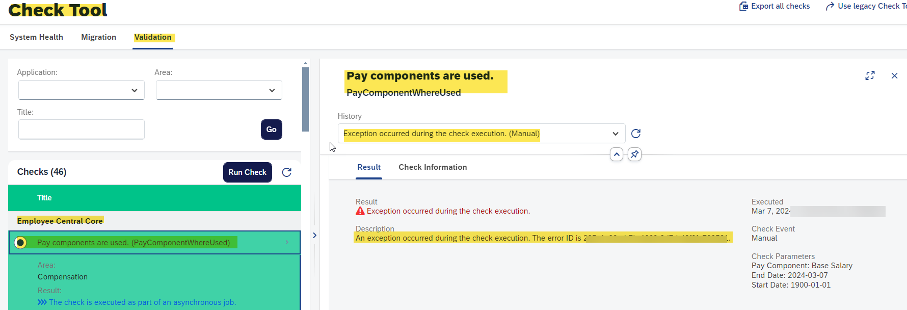Click the 'Exception occurred during the check execution.' result
Image resolution: width=907 pixels, height=310 pixels.
point(448,211)
